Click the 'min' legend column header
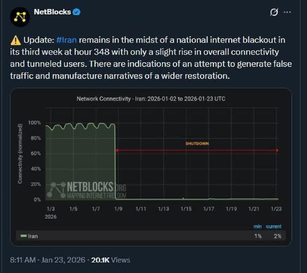Image resolution: width=307 pixels, height=273 pixels. coord(257,226)
